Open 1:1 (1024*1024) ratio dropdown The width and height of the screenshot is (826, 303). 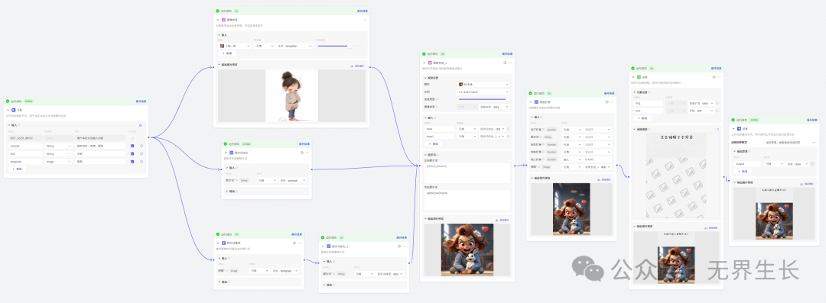(x=483, y=92)
